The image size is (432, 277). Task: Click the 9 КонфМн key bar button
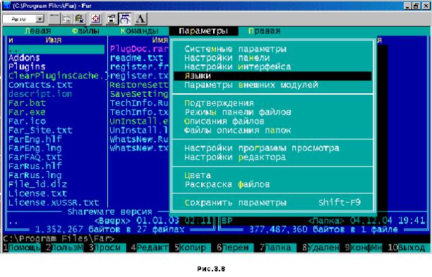click(364, 248)
